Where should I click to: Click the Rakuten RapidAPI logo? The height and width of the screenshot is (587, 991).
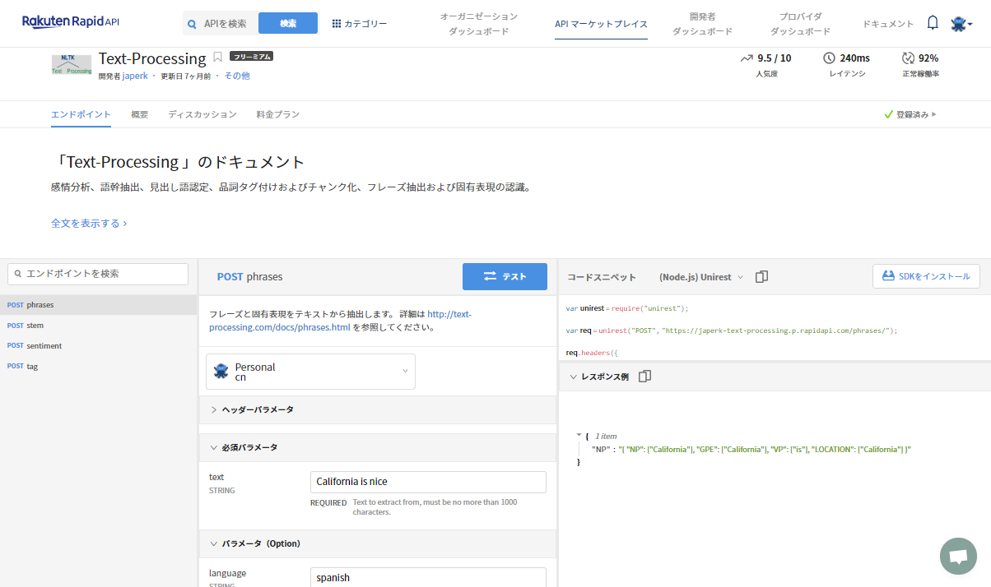(71, 22)
